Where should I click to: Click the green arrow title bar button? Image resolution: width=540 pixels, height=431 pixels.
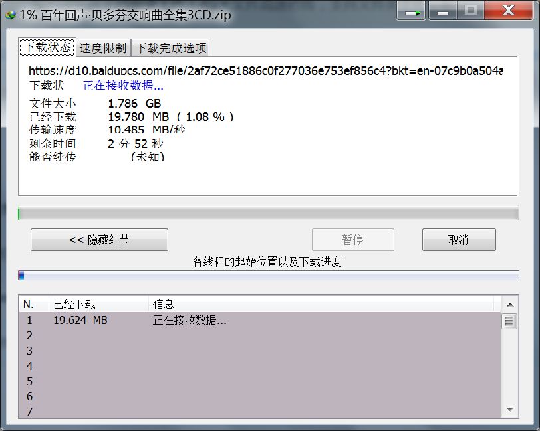click(412, 11)
